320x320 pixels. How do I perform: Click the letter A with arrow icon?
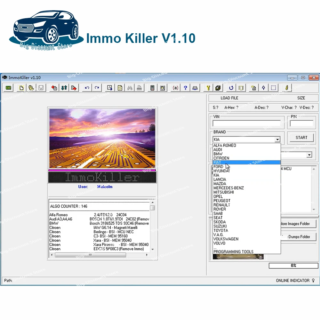click(x=110, y=88)
